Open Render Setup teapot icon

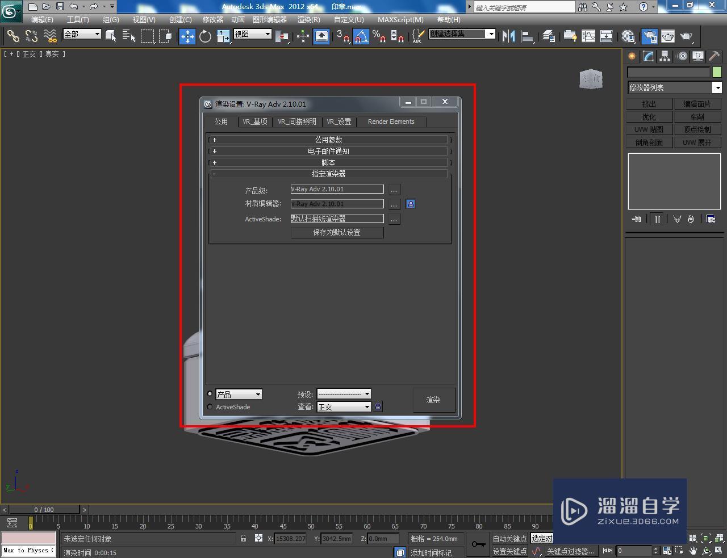pyautogui.click(x=649, y=36)
